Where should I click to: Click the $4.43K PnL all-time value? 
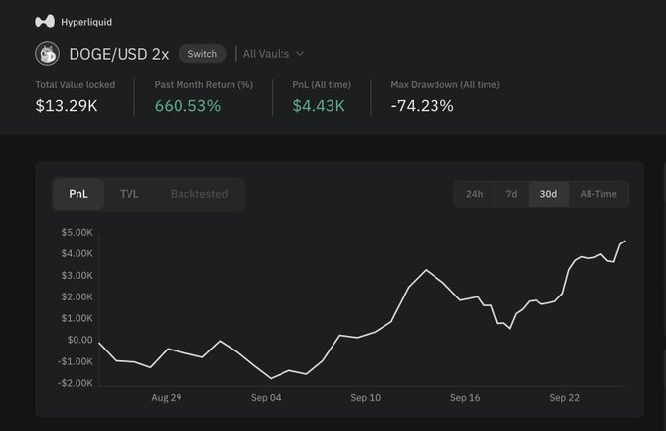(320, 105)
